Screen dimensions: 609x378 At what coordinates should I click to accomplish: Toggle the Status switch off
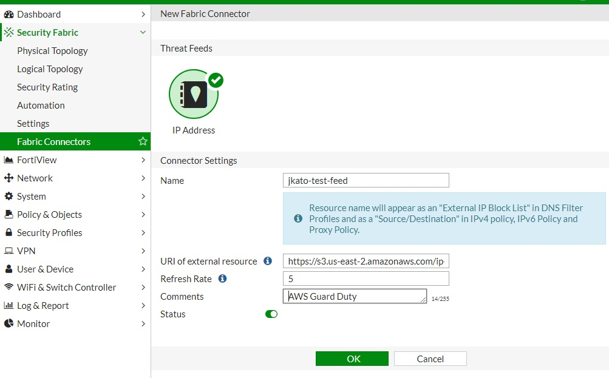pos(271,314)
